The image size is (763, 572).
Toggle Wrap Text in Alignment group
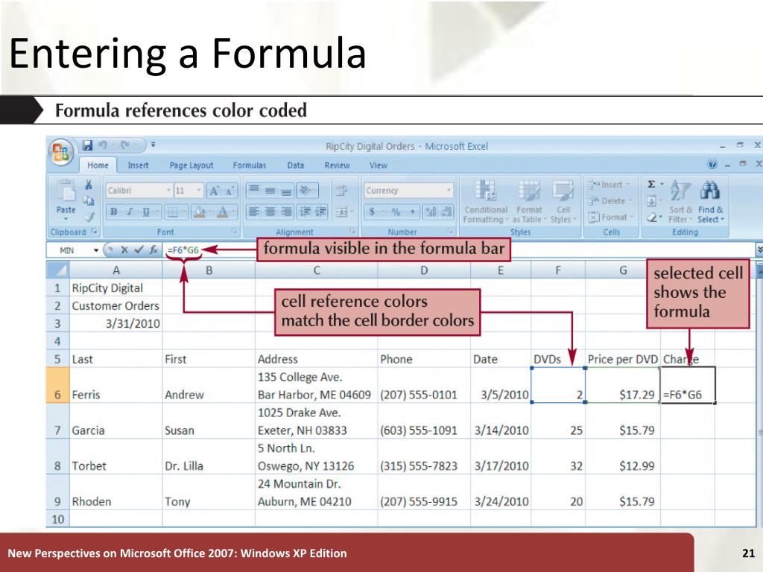(341, 190)
